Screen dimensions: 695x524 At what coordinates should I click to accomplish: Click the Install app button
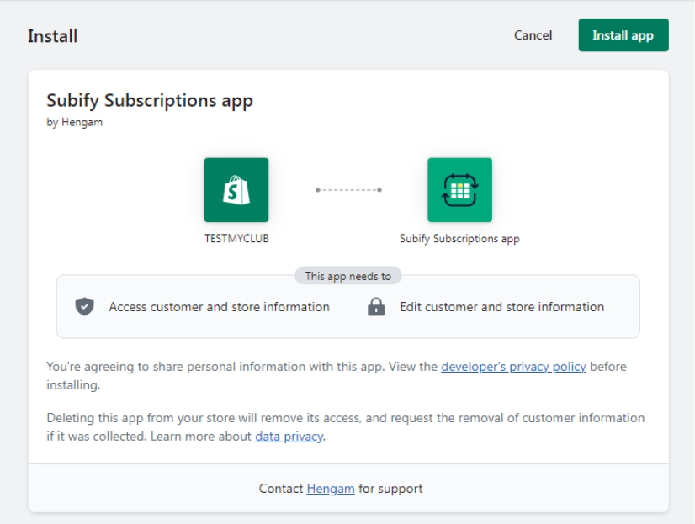(623, 35)
